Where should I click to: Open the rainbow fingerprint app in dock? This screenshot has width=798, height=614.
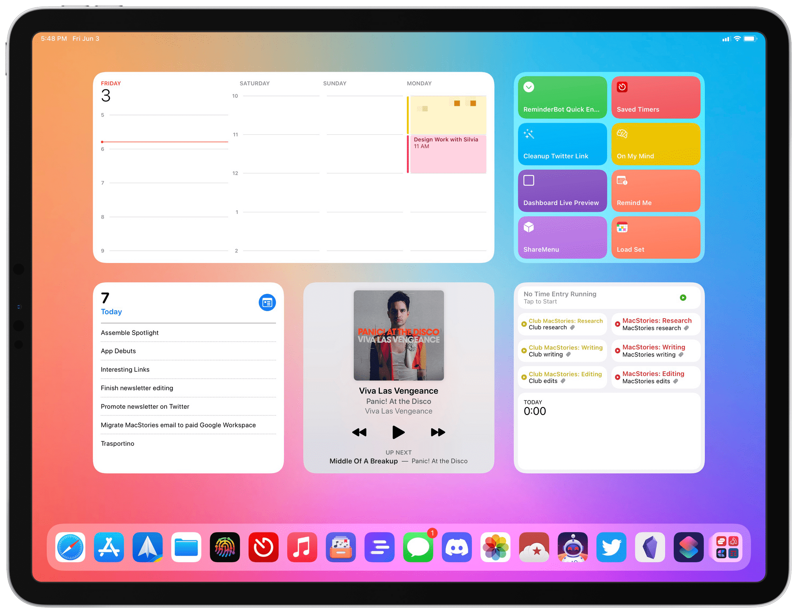(225, 547)
